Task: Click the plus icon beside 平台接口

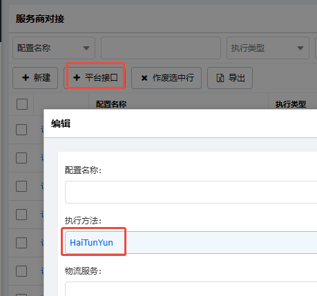Action: [77, 78]
